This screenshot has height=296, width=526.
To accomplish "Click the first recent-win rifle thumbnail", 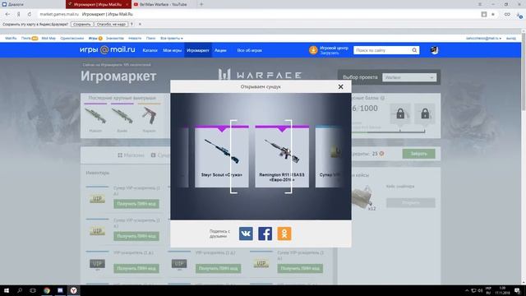I will [x=95, y=116].
